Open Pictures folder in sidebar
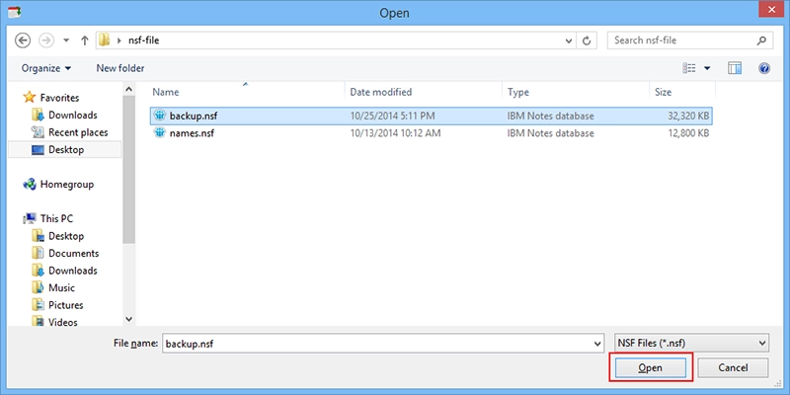 (65, 305)
